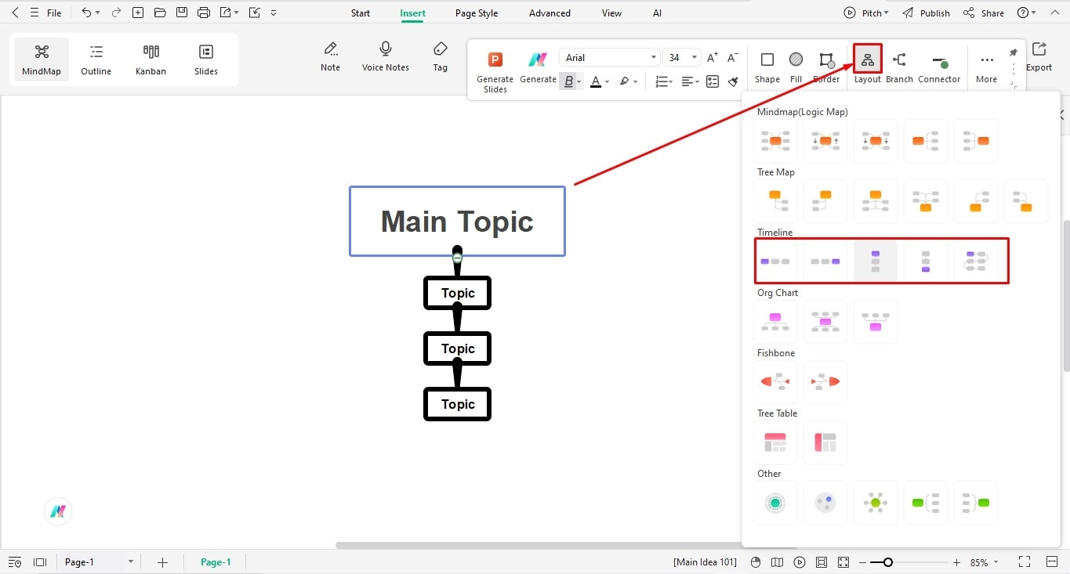Screen dimensions: 1070x574
Task: Increase font size with A+ button
Action: 713,57
